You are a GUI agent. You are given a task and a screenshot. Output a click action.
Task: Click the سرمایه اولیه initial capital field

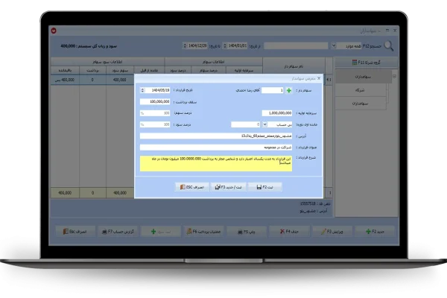coord(276,113)
